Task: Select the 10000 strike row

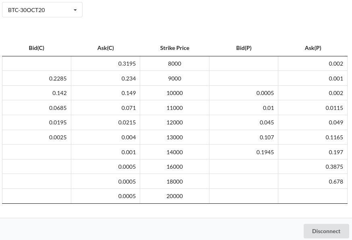Action: coord(174,93)
